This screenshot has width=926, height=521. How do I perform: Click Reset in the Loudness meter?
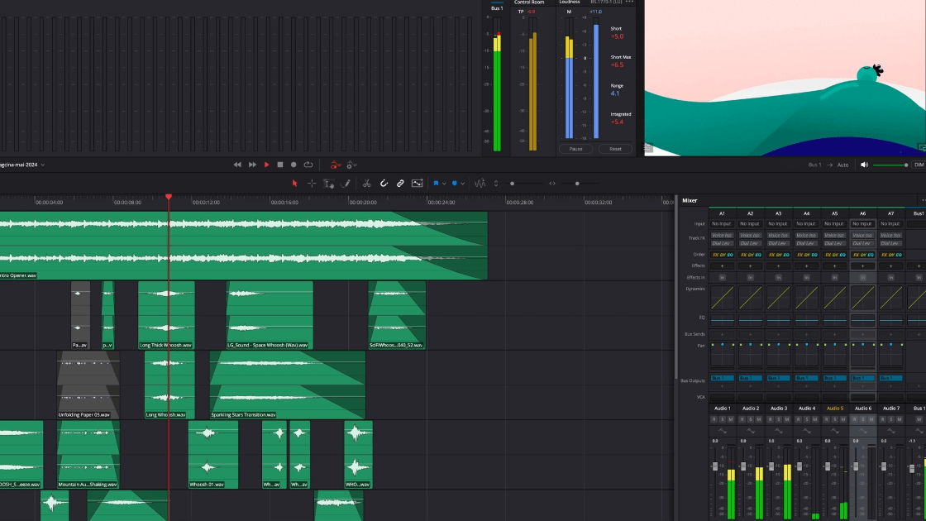tap(615, 149)
